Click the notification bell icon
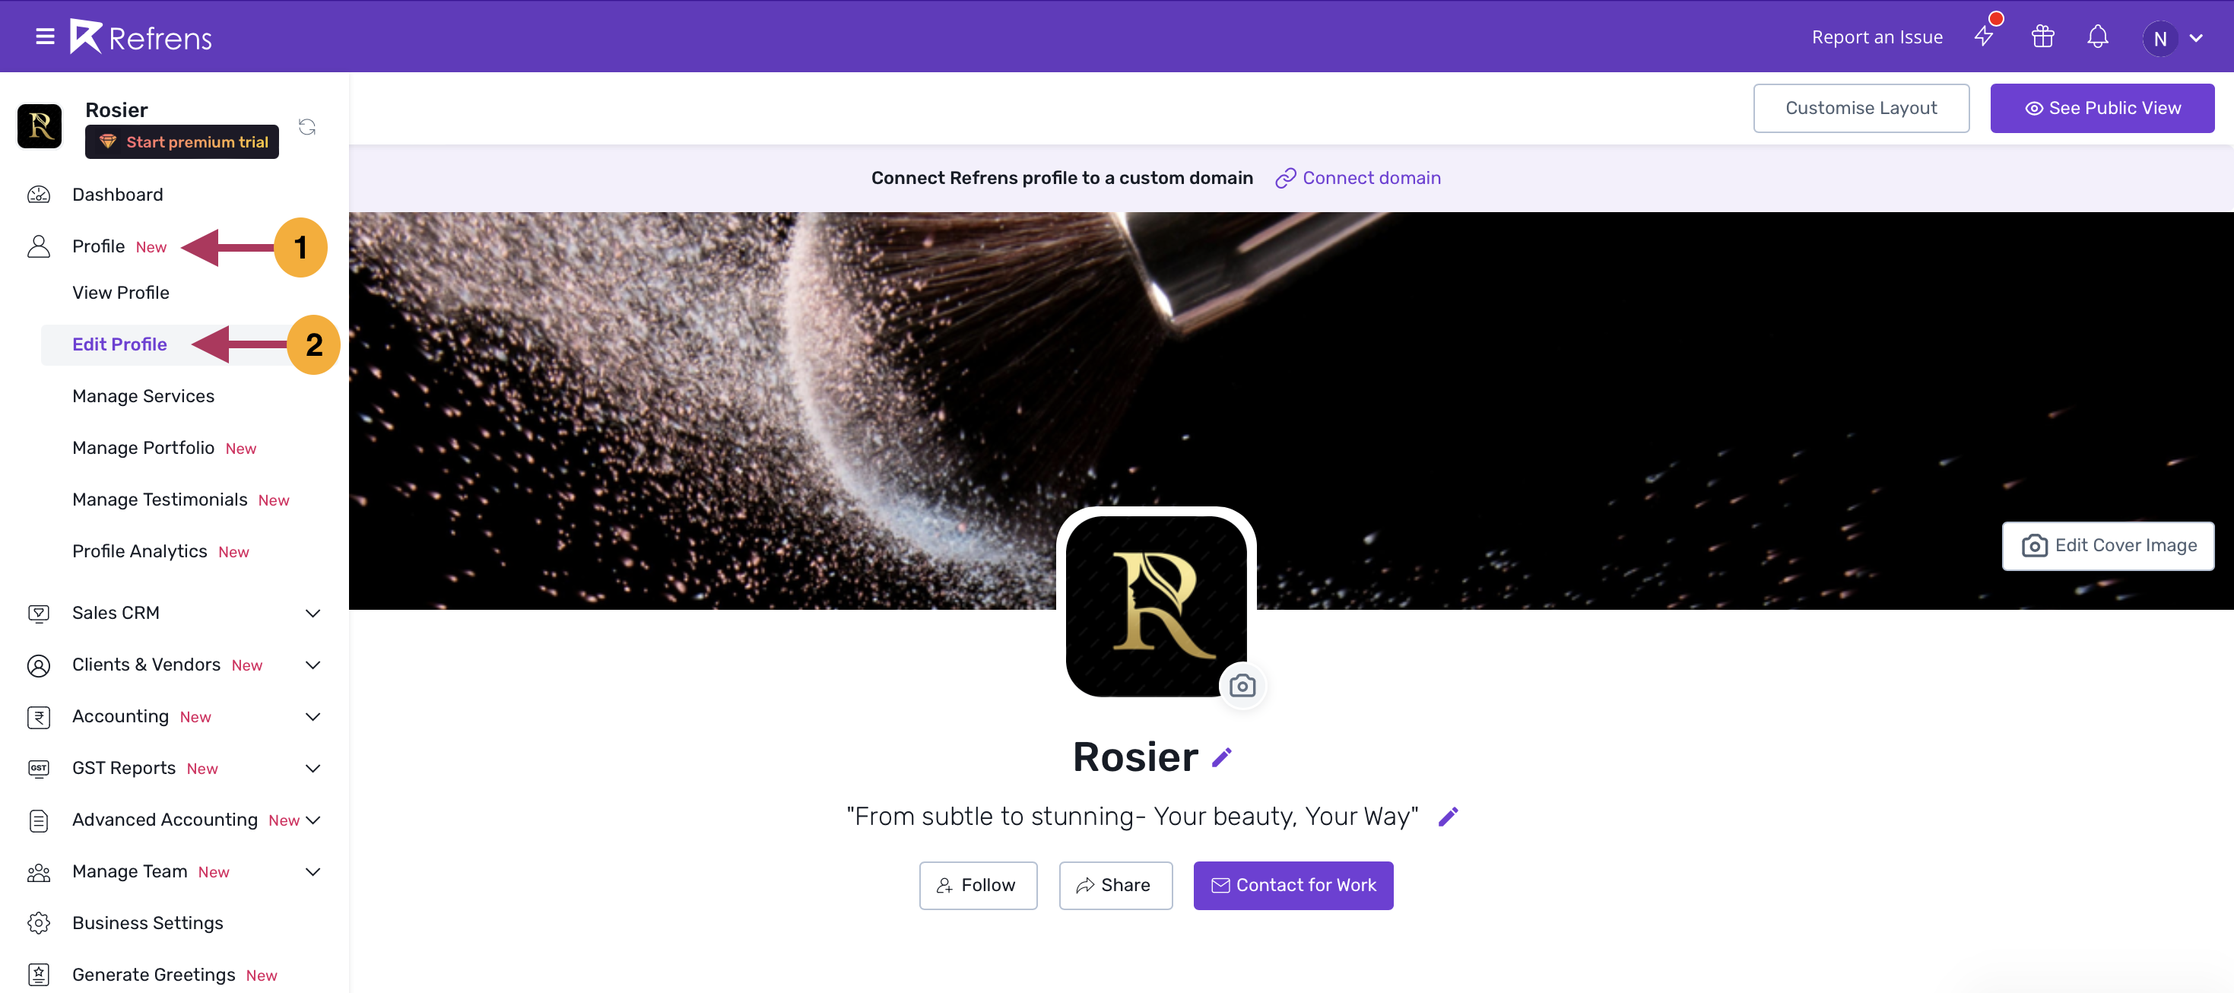2234x993 pixels. [x=2097, y=36]
